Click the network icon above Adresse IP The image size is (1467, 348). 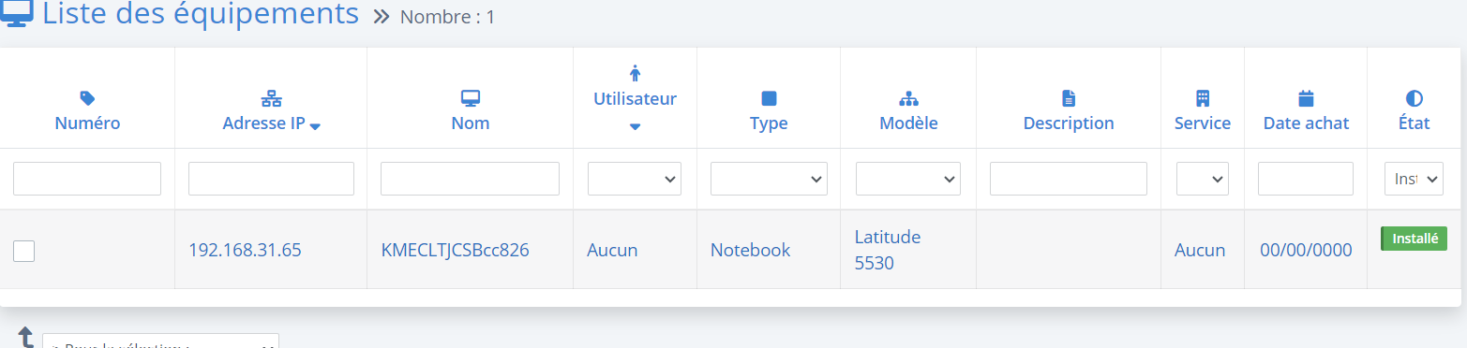[271, 97]
